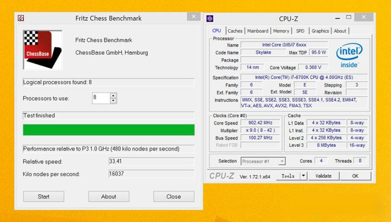Increase processors to use with up arrow
The image size is (391, 222).
pos(114,96)
